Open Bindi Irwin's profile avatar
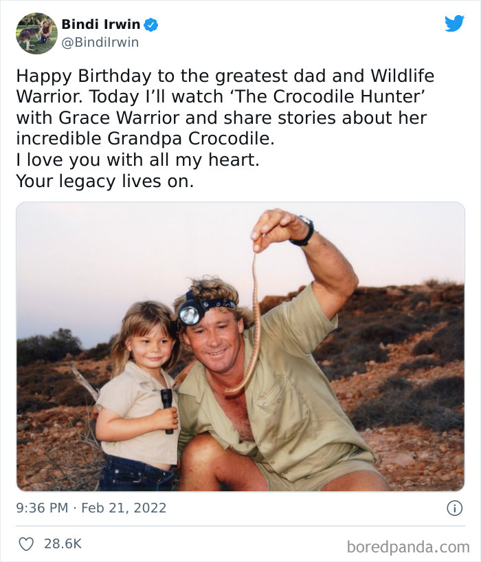 (x=36, y=33)
